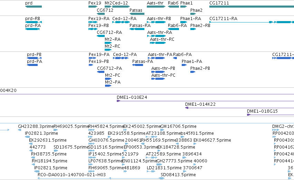The height and width of the screenshot is (180, 294).
Task: Select the RH18194.5prime EST
Action: 34,164
